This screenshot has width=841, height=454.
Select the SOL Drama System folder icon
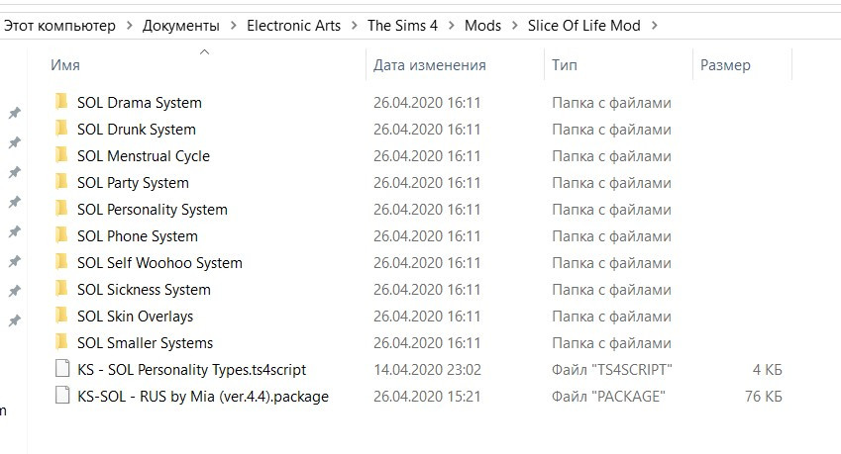coord(61,101)
